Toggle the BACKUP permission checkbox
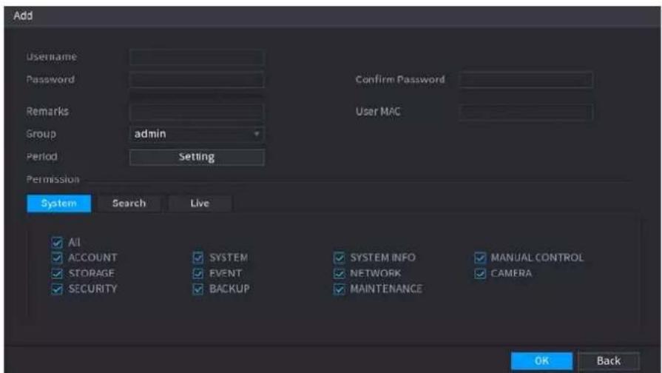662x373 pixels. [198, 289]
